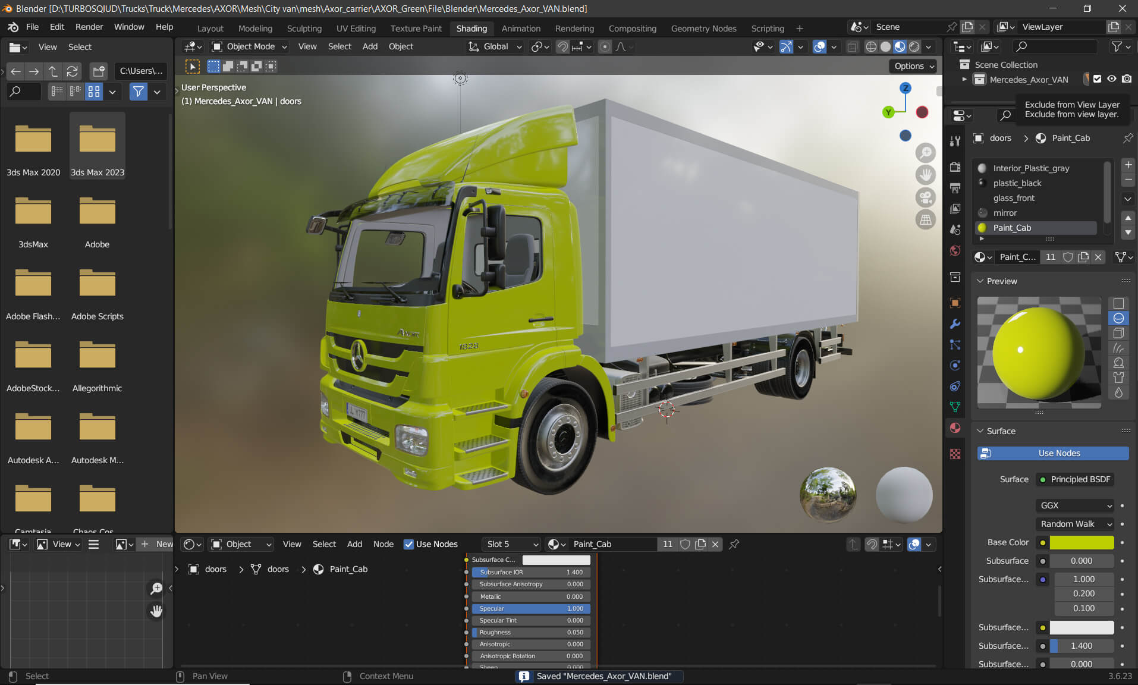The height and width of the screenshot is (685, 1138).
Task: Open the Slot 5 dropdown
Action: [511, 544]
